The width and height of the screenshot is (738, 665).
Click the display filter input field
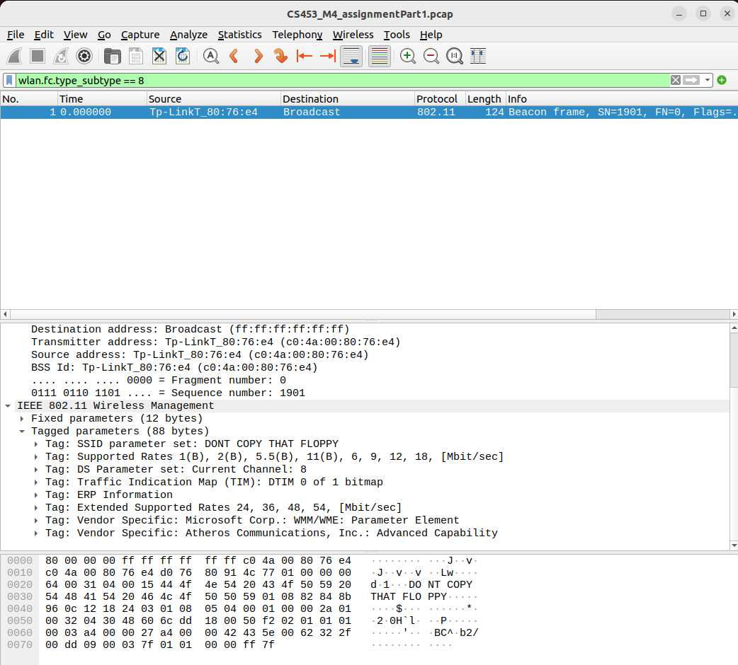click(x=340, y=80)
